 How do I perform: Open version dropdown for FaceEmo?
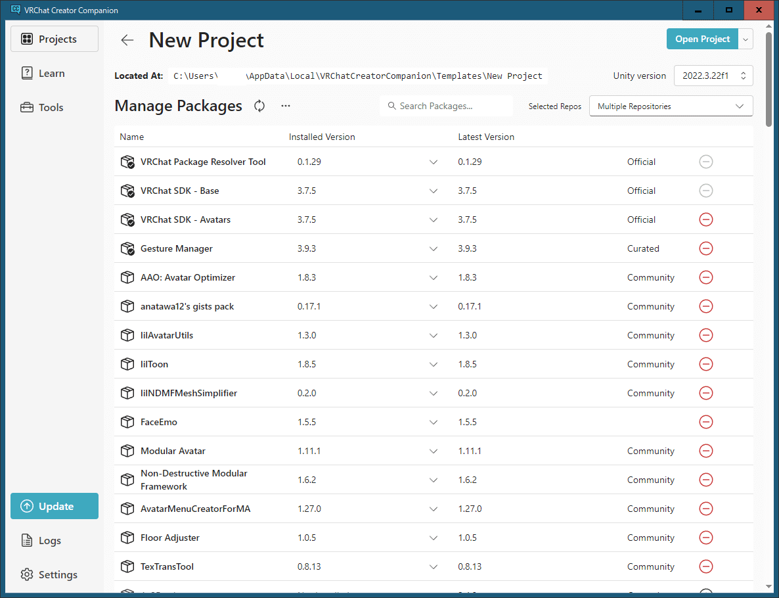pos(434,422)
